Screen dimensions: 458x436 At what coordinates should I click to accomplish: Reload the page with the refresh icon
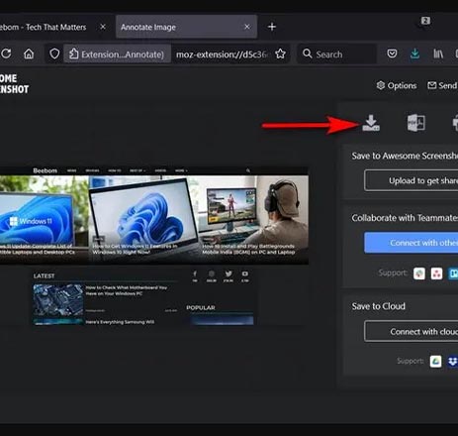(6, 54)
